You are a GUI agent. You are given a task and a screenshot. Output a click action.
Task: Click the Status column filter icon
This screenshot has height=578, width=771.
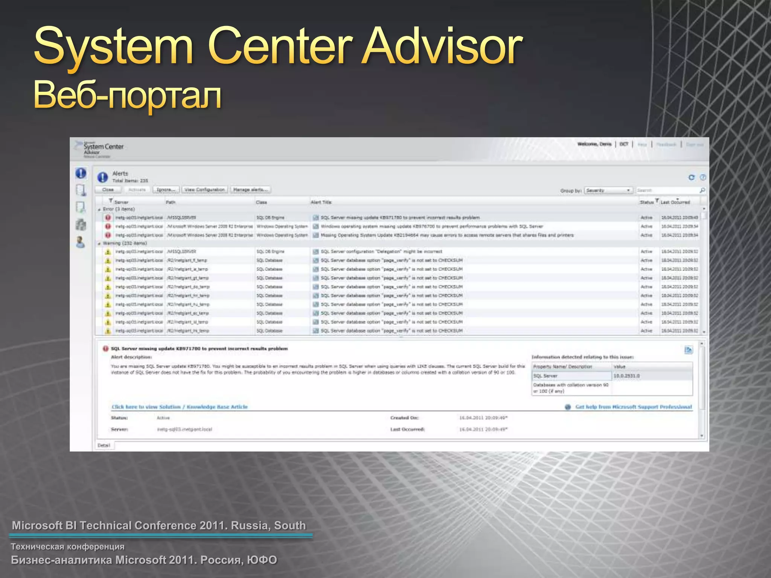pos(657,201)
